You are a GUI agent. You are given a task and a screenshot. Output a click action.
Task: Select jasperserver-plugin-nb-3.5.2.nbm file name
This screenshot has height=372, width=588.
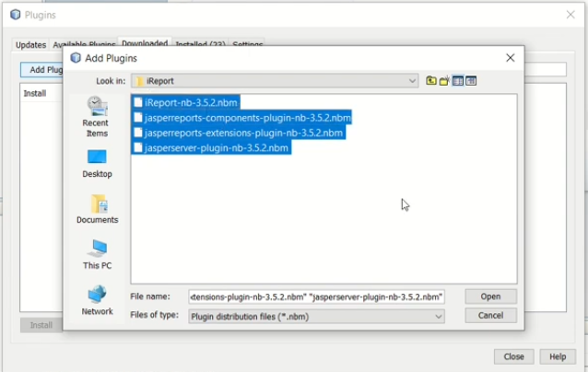point(216,147)
